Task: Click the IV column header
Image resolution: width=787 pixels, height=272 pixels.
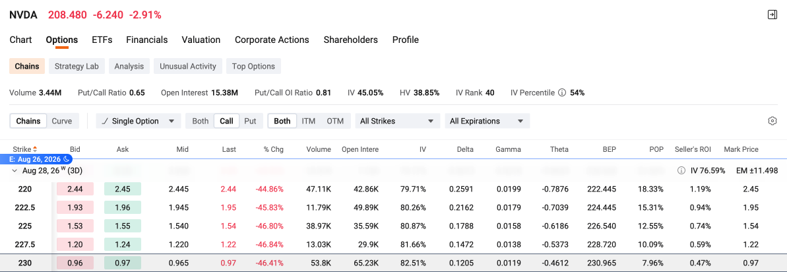Action: [423, 150]
